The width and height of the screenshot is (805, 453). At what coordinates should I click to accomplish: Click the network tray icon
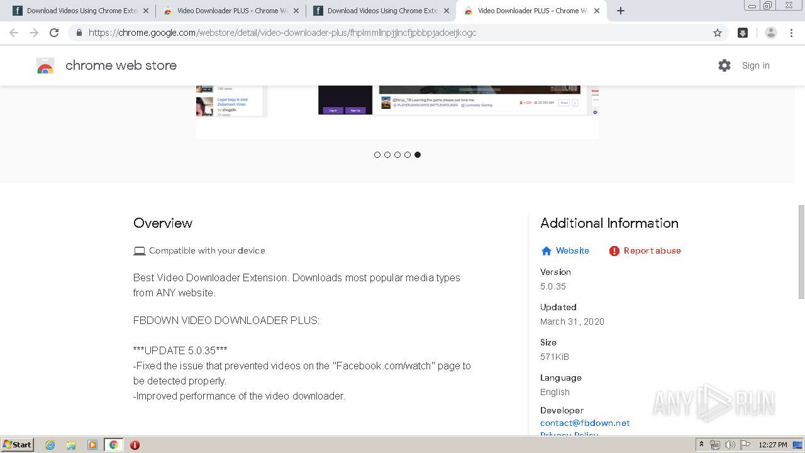[x=715, y=445]
